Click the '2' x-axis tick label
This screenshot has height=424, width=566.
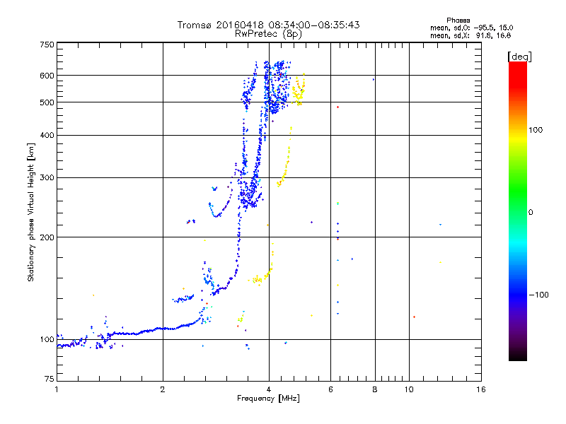(x=163, y=389)
